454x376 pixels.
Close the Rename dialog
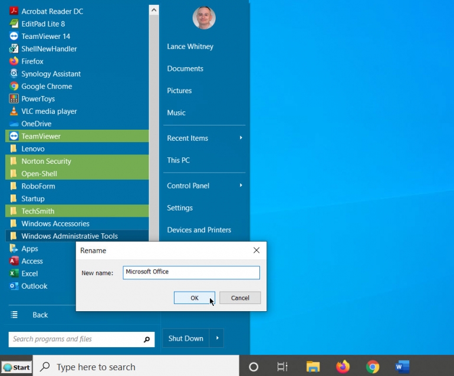[x=256, y=250]
